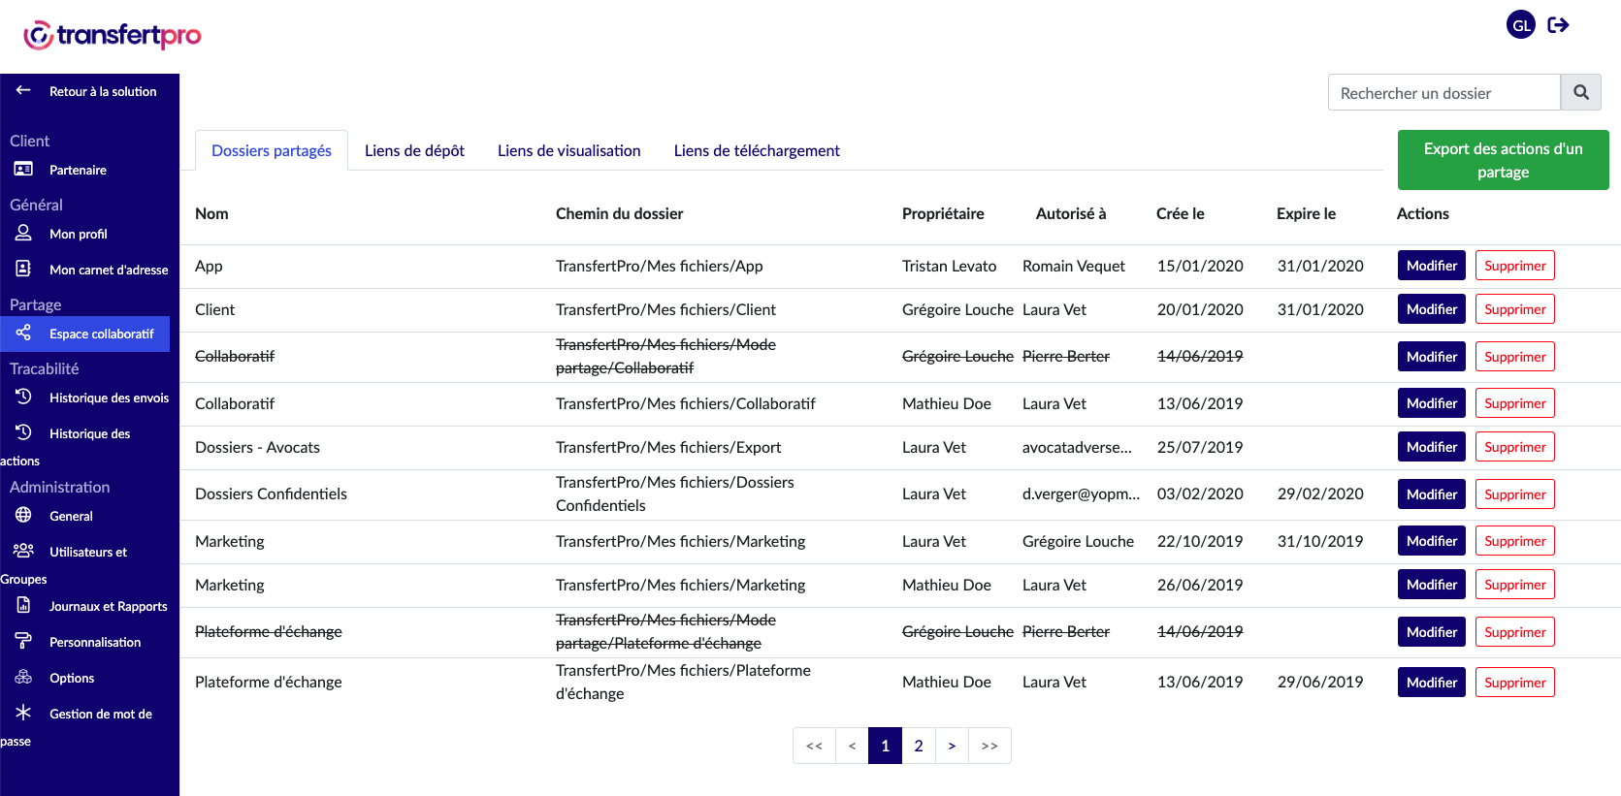Switch to Dossiers partagés tab
1621x796 pixels.
272,150
